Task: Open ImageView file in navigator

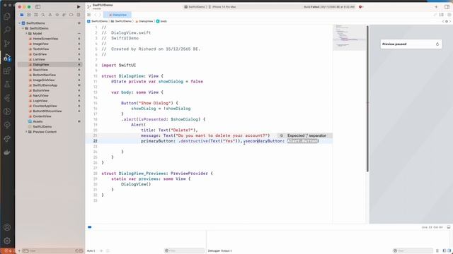Action: (x=40, y=44)
